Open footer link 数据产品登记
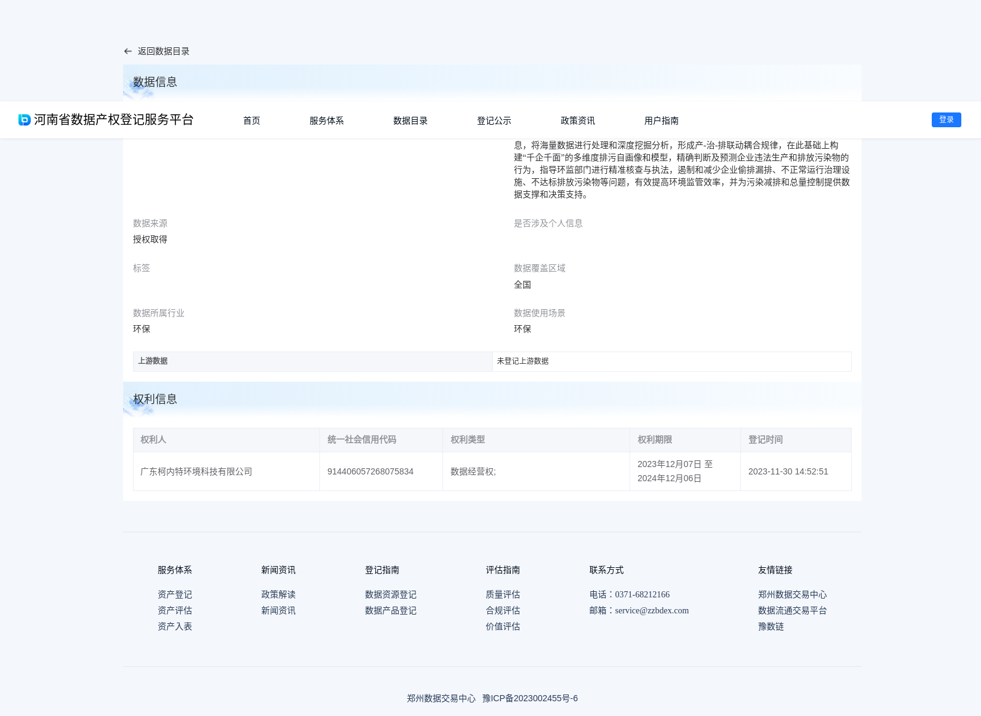 pos(391,610)
